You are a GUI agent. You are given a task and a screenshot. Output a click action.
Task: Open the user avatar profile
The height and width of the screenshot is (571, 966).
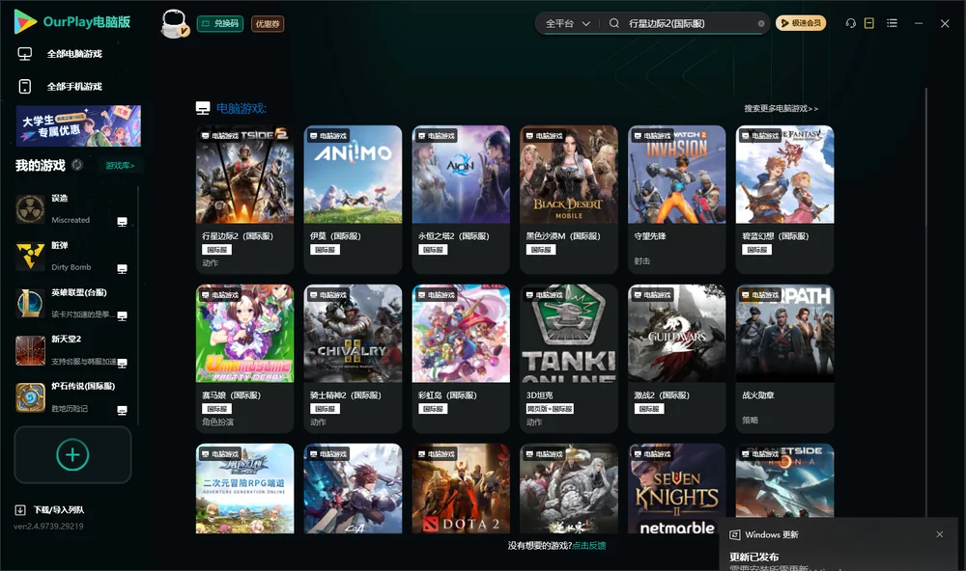click(174, 24)
